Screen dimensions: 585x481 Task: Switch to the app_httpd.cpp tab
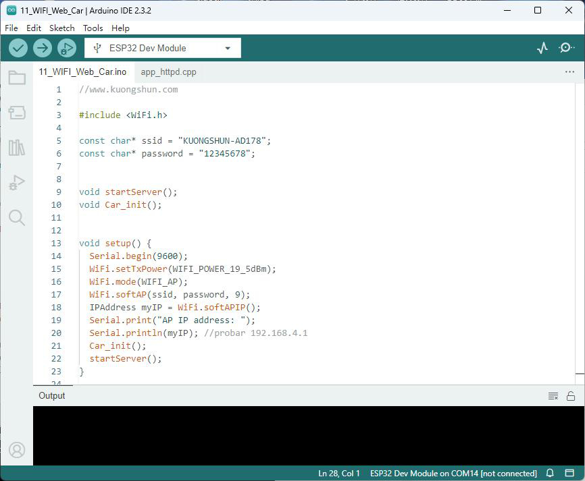[x=168, y=72]
